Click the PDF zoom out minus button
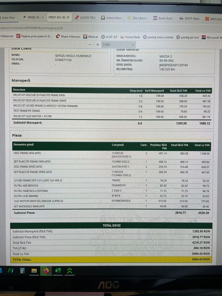 (90, 44)
